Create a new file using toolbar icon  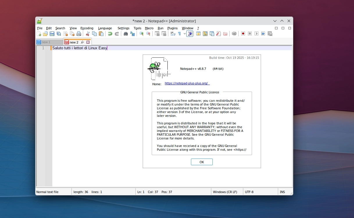click(40, 34)
